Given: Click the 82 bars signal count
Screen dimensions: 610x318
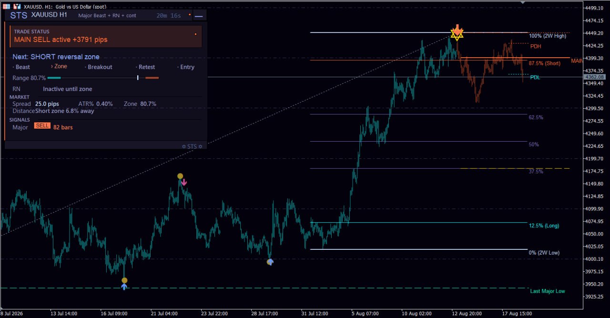Looking at the screenshot, I should coord(63,127).
